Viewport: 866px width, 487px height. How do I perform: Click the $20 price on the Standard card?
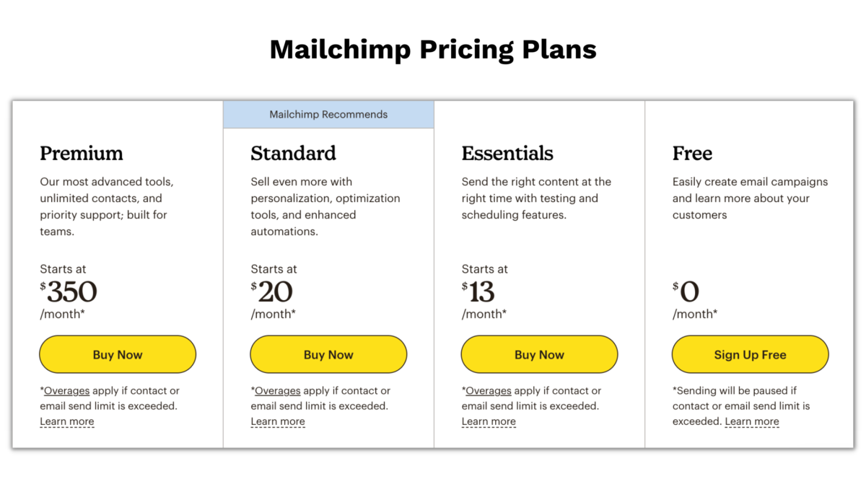click(x=274, y=291)
